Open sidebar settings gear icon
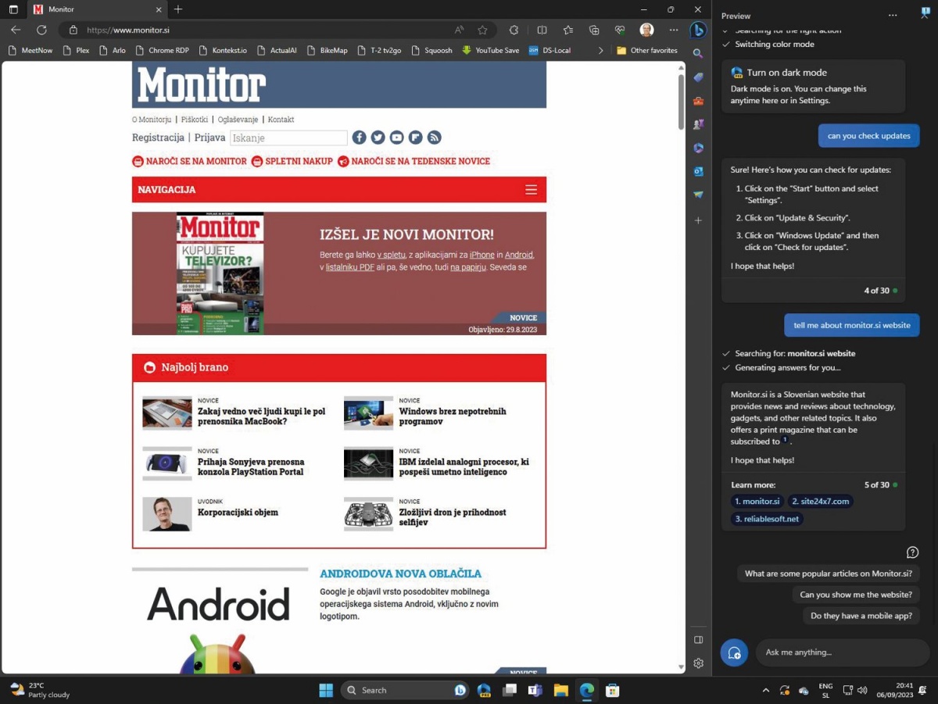Image resolution: width=938 pixels, height=704 pixels. [x=698, y=663]
